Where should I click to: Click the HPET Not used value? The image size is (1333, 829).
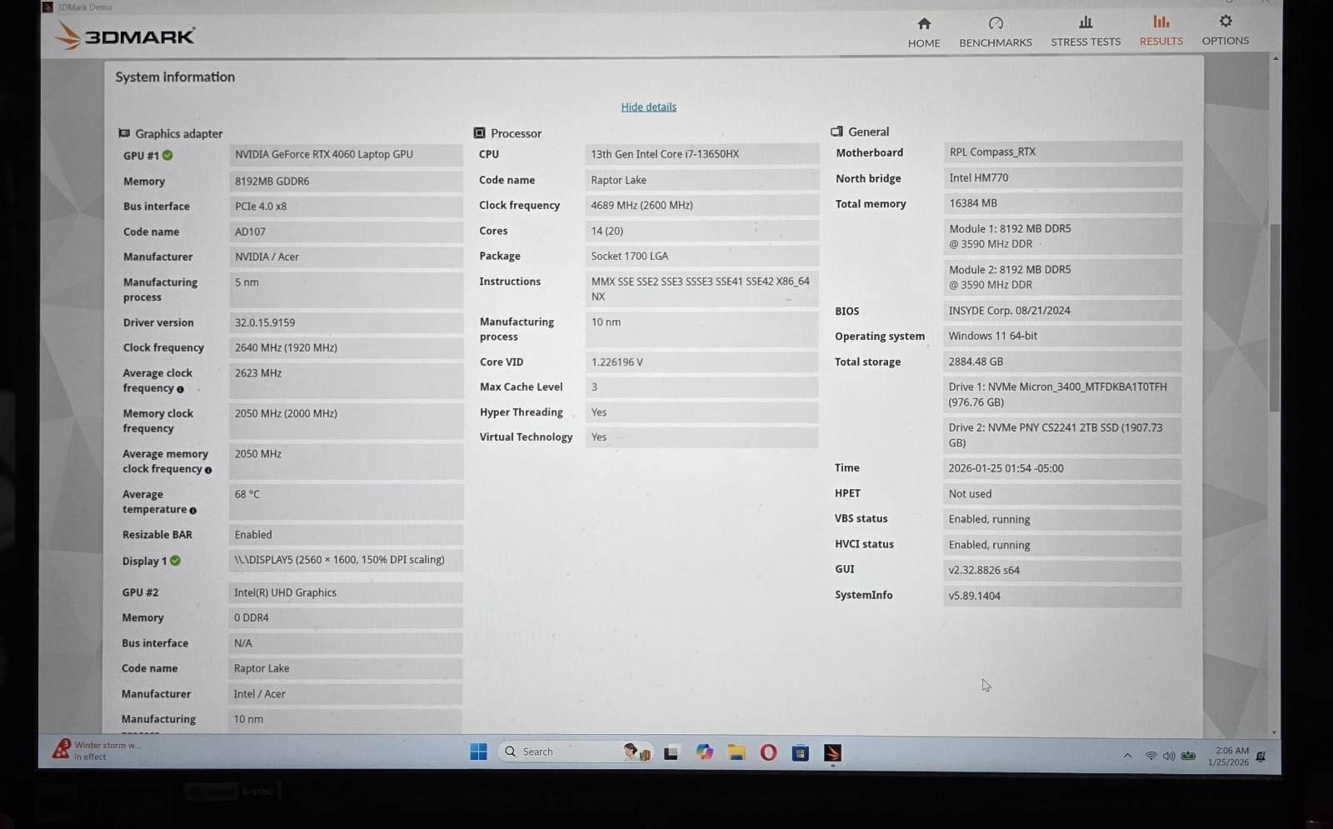tap(1062, 494)
